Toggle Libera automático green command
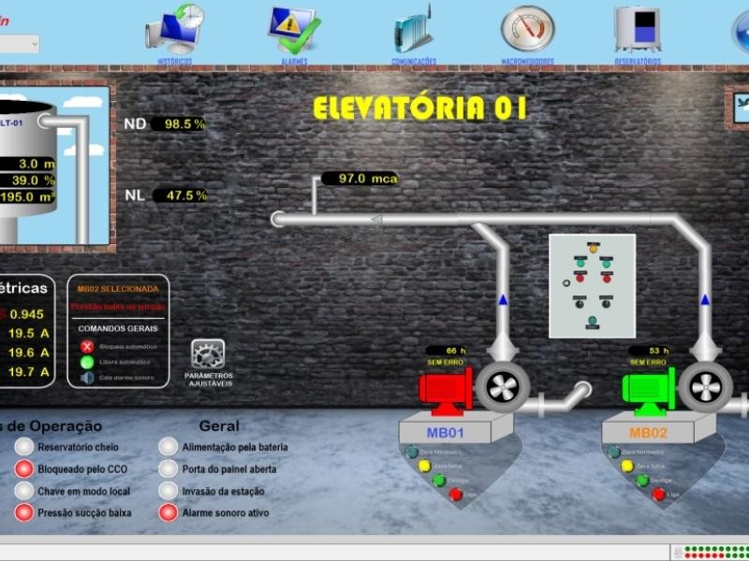749x561 pixels. point(87,361)
